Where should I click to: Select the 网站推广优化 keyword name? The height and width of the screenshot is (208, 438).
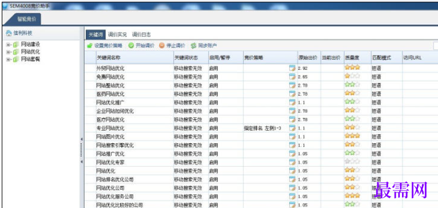tap(110, 154)
